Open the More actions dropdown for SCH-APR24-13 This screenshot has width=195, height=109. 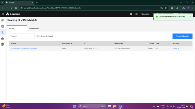coord(176,48)
